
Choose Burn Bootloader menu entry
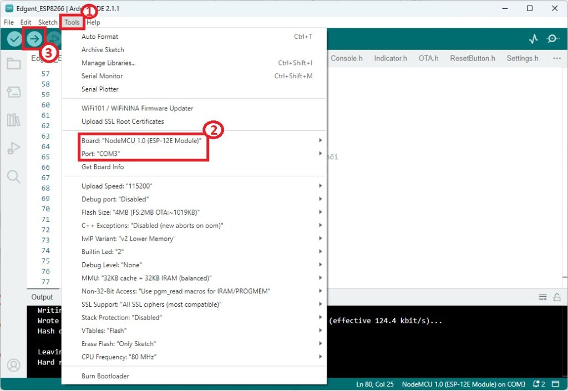tap(105, 376)
